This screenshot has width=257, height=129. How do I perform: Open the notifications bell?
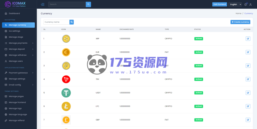pos(245,5)
